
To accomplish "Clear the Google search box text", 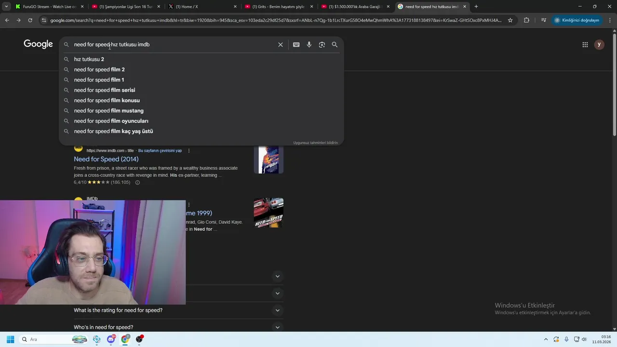I will click(280, 44).
